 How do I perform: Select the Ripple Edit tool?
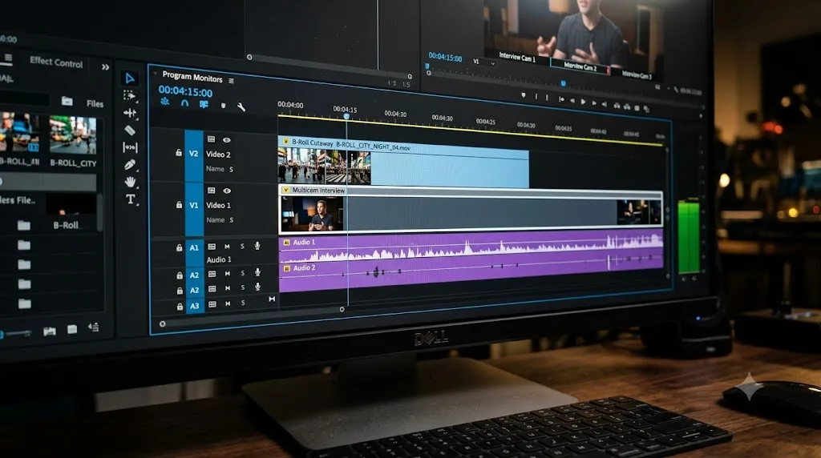pos(129,113)
